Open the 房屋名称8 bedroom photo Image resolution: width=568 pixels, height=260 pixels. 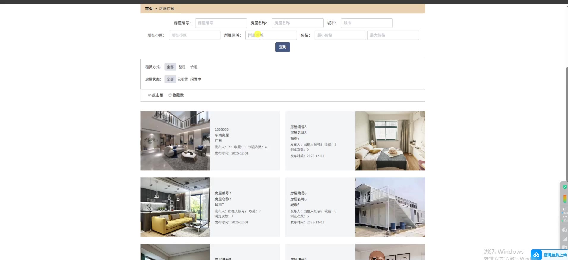pos(390,141)
